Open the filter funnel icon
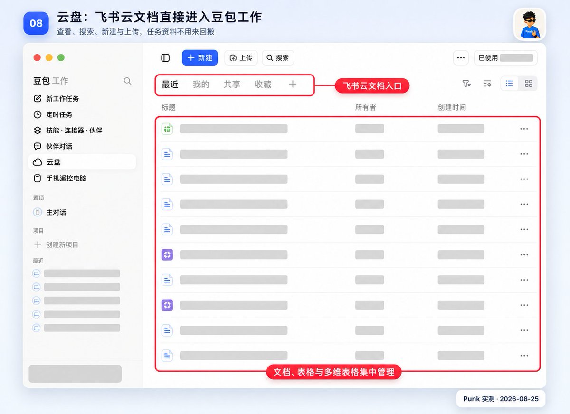Screen dimensions: 570x414 coord(466,84)
